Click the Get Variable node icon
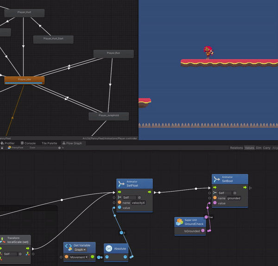278x266 pixels. (x=69, y=248)
